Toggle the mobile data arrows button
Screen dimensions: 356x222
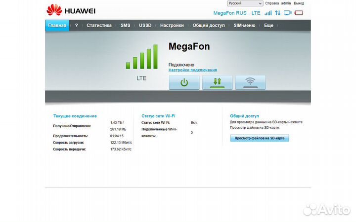point(217,82)
